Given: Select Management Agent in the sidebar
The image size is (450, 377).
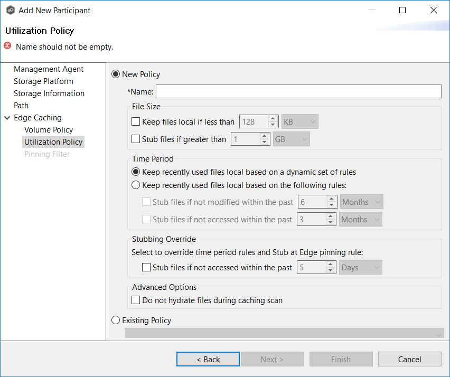Looking at the screenshot, I should click(x=49, y=69).
